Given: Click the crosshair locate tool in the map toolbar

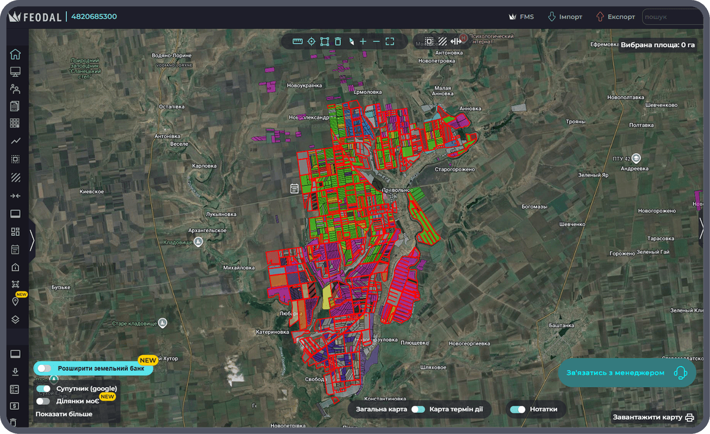Looking at the screenshot, I should tap(311, 41).
